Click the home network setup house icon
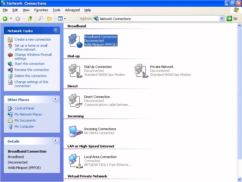The image size is (242, 182). point(10,46)
